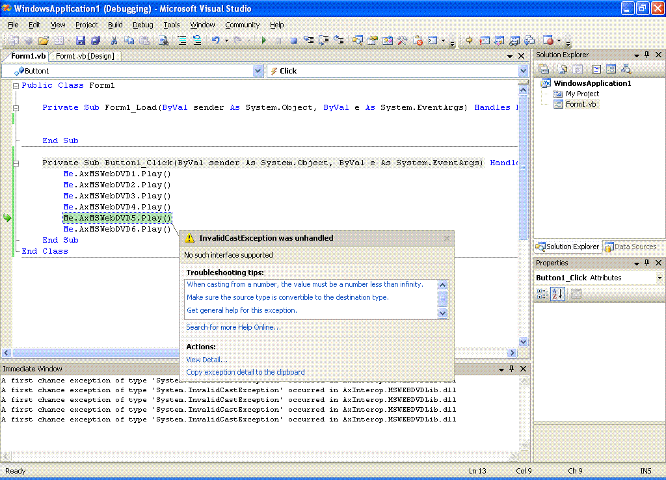Click the View Code icon in Solution Explorer
This screenshot has height=480, width=666.
click(596, 69)
